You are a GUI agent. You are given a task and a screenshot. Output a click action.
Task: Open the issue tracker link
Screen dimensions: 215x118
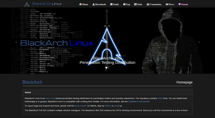pyautogui.click(x=81, y=106)
